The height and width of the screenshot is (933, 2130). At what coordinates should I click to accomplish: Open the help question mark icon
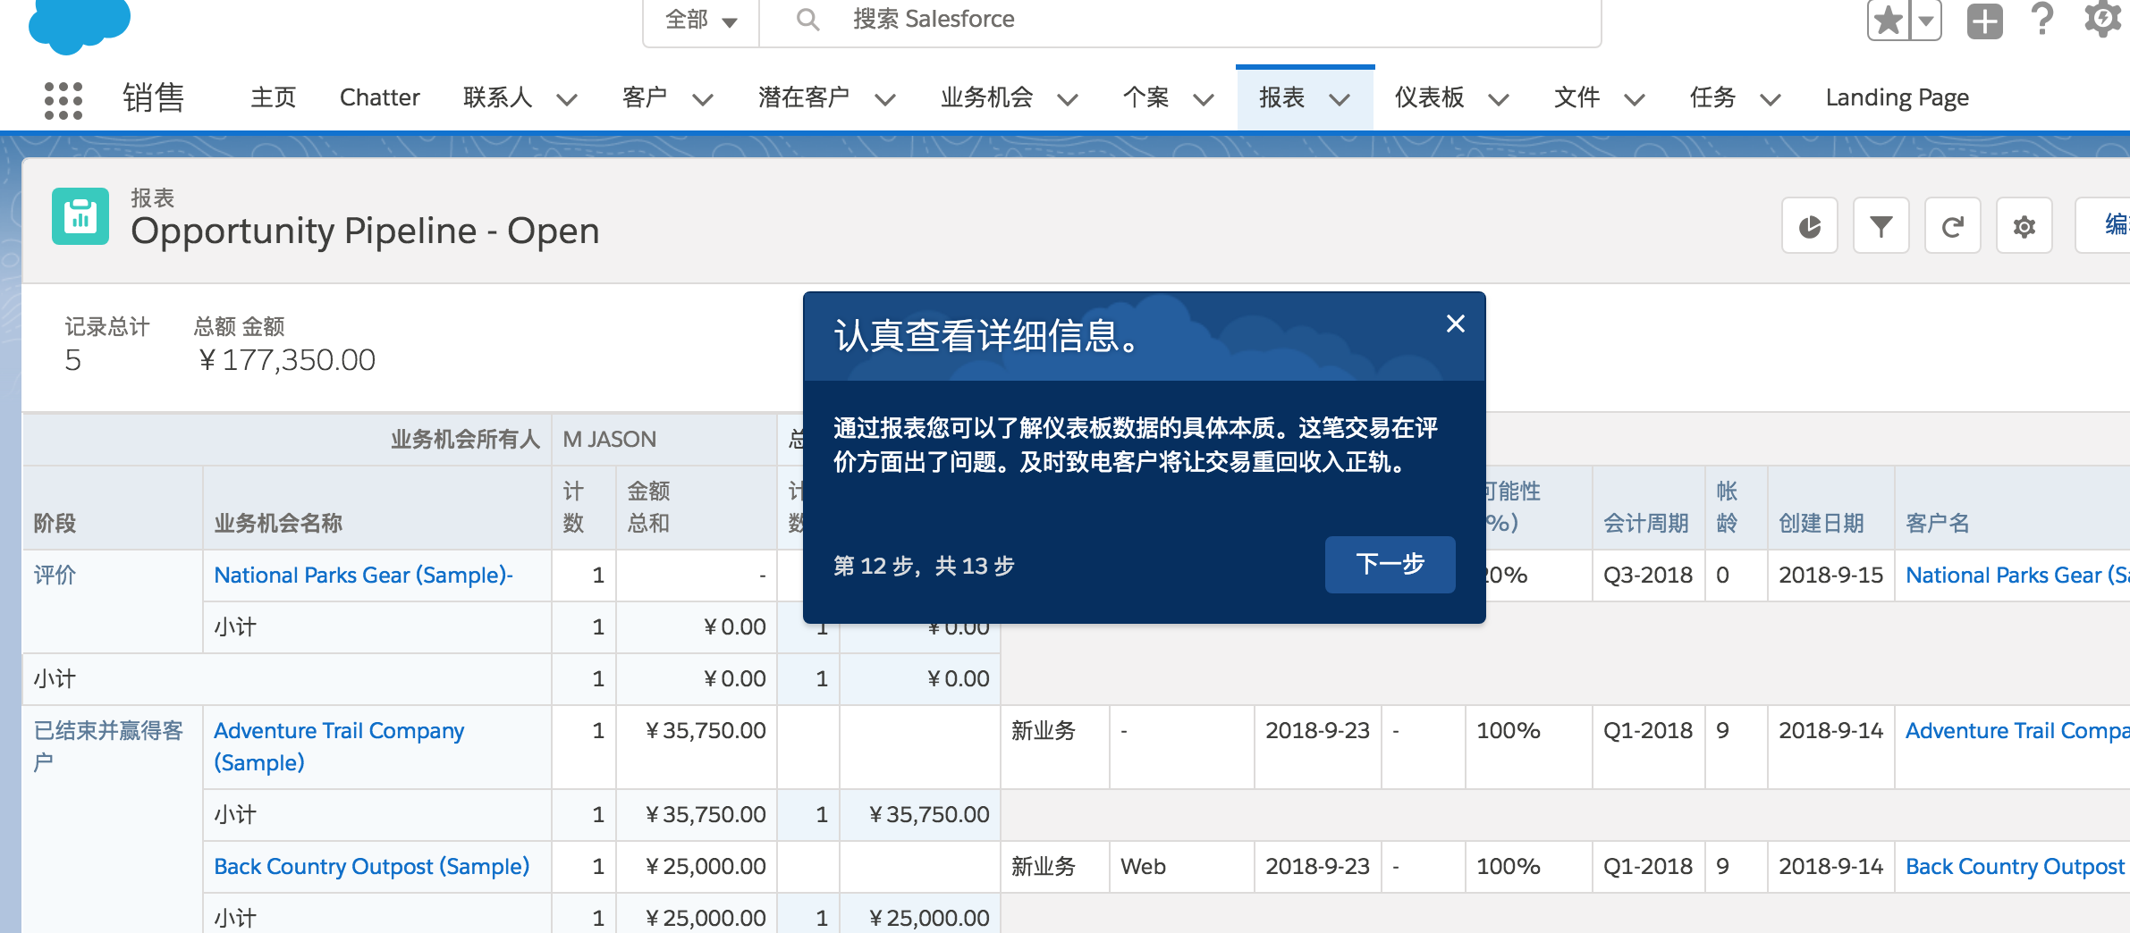point(2042,18)
